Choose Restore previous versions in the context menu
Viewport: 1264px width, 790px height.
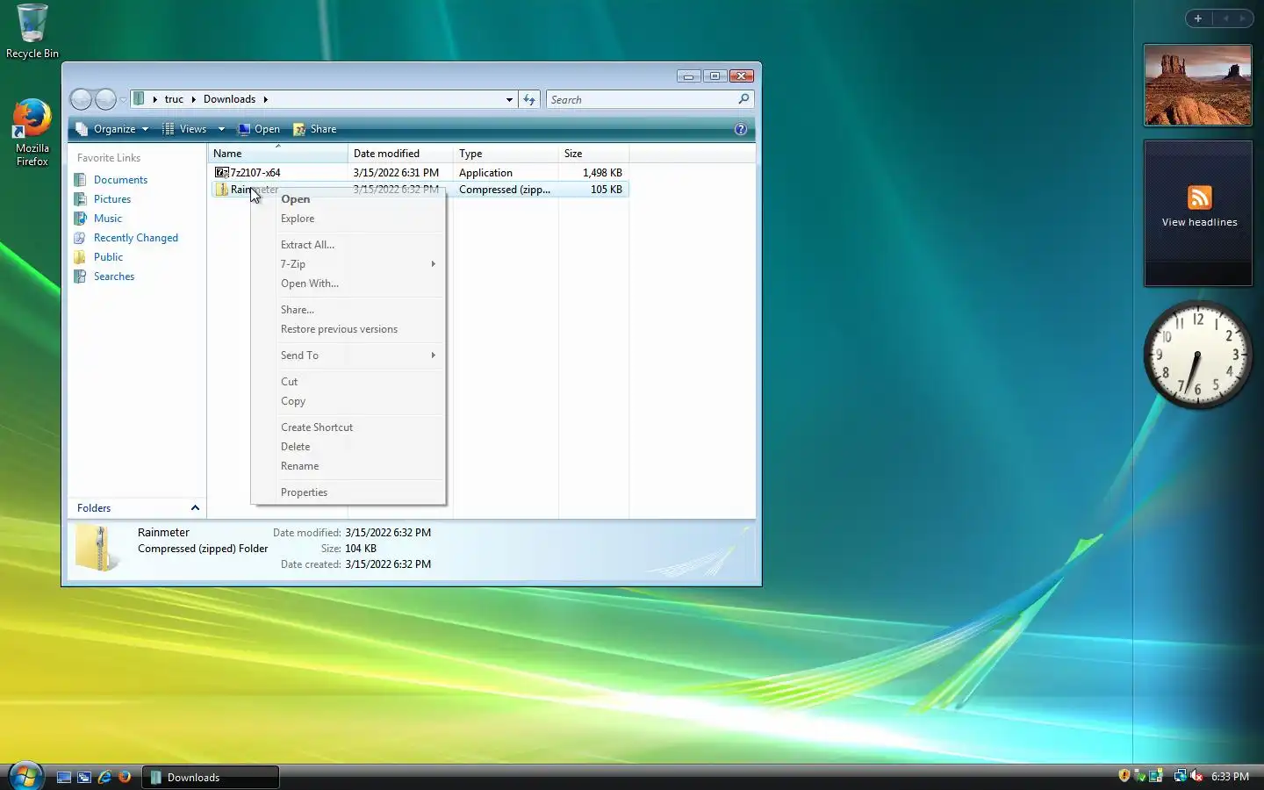(x=348, y=329)
